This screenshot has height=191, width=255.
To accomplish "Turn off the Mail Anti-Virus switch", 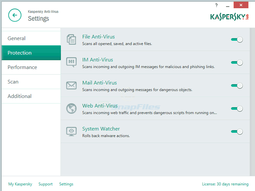I will coord(237,85).
